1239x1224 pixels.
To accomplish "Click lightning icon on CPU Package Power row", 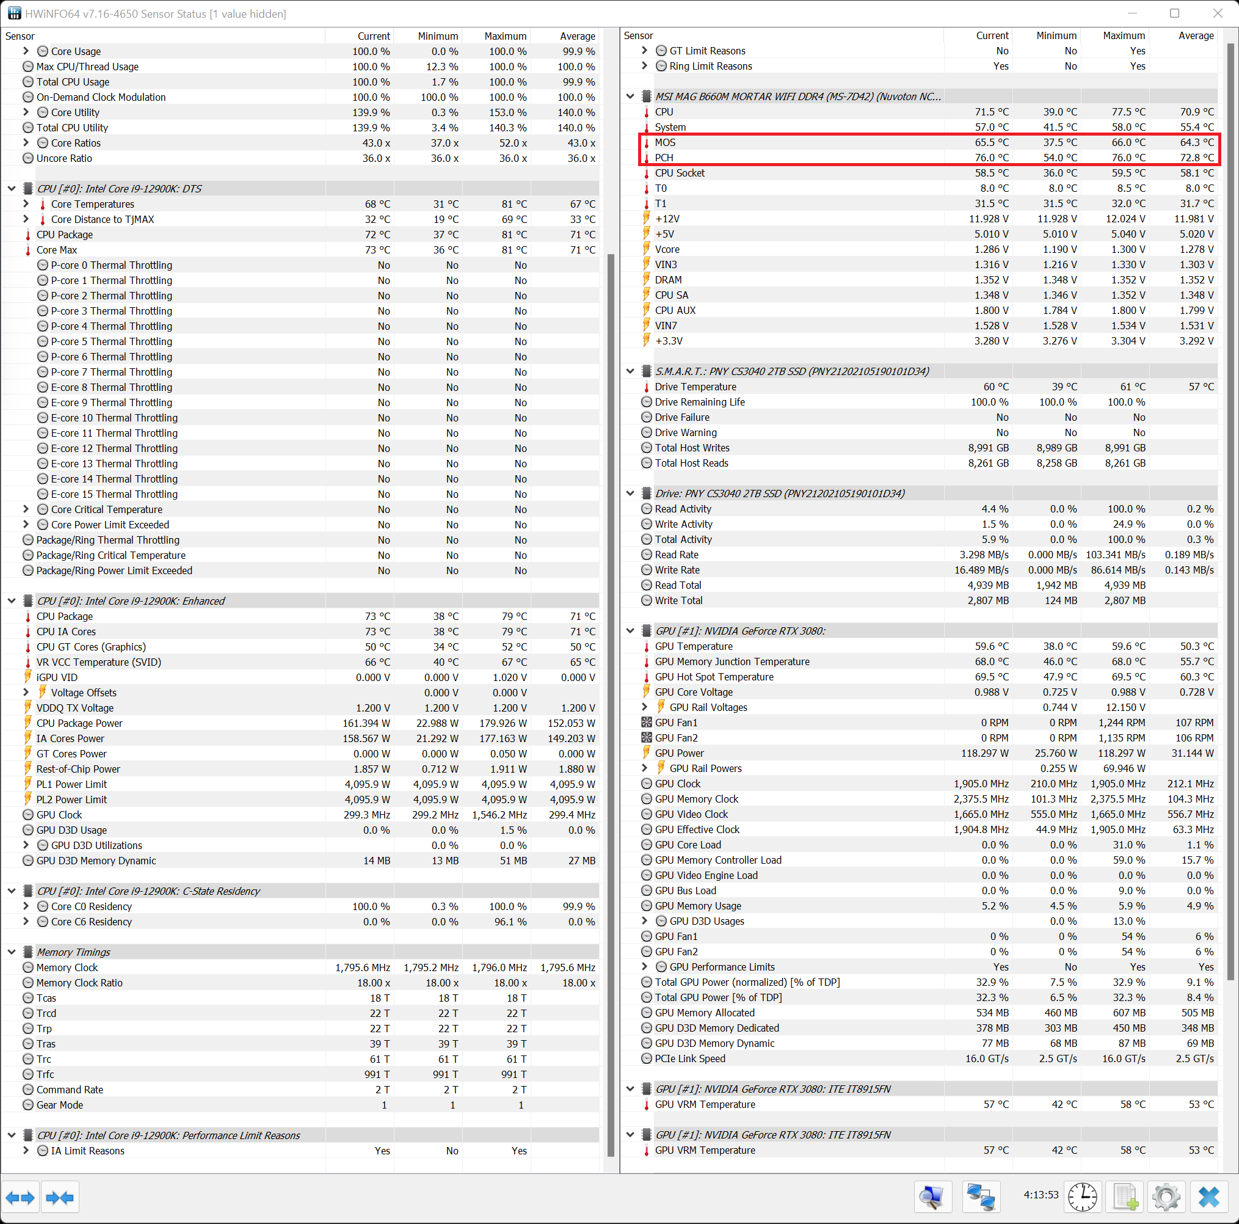I will point(28,723).
